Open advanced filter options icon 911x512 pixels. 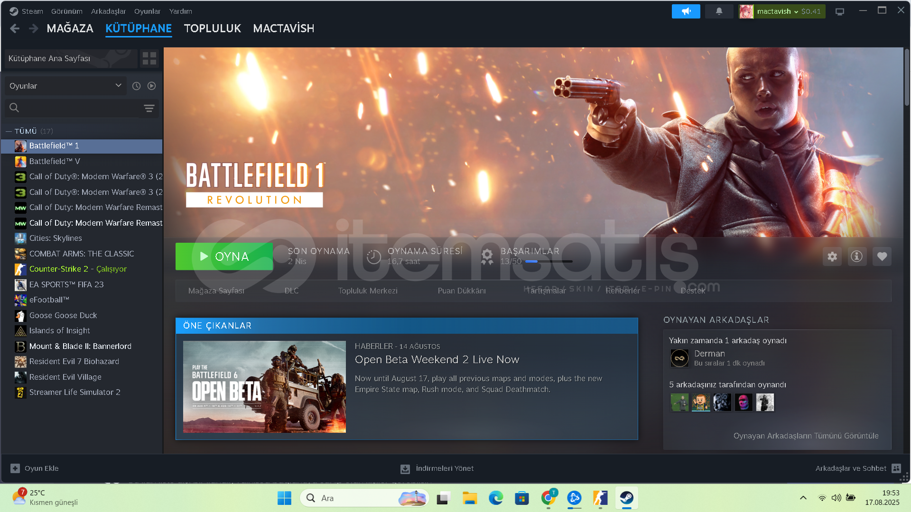(149, 108)
